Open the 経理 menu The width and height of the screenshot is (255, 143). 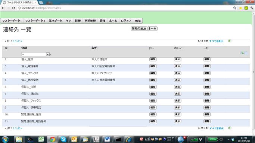click(x=78, y=21)
